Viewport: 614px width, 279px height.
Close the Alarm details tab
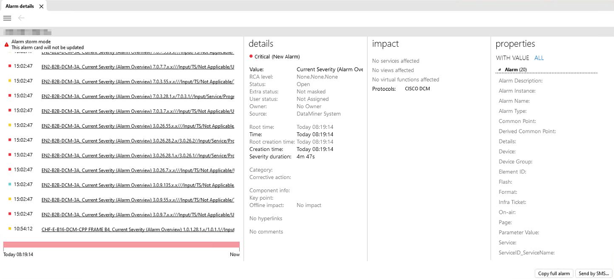pos(41,6)
